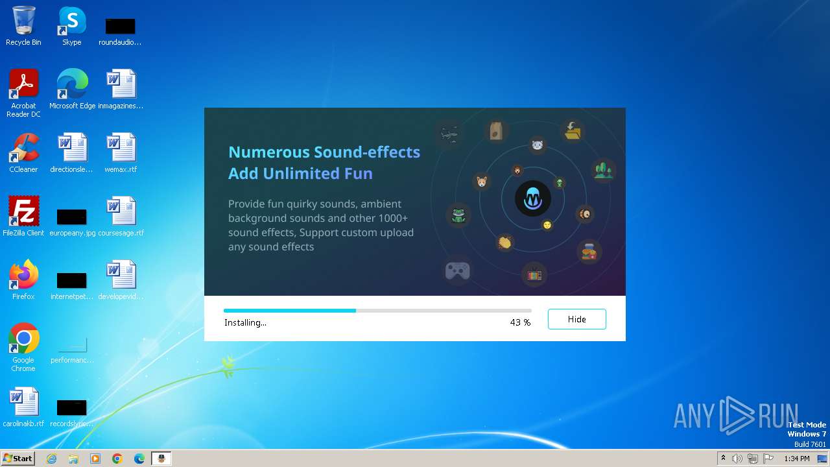The height and width of the screenshot is (467, 830).
Task: Open Edge from the taskbar
Action: [x=139, y=459]
